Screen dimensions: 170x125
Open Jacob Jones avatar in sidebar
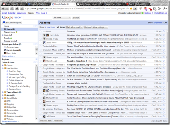pos(5,50)
